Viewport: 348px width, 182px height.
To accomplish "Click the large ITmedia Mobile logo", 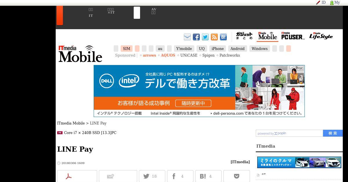I will click(80, 54).
